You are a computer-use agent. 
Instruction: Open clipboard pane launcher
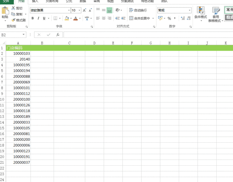point(27,27)
